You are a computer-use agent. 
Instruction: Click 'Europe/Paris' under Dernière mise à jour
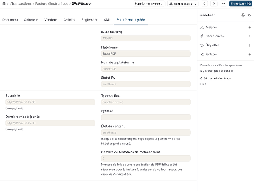tap(14, 129)
